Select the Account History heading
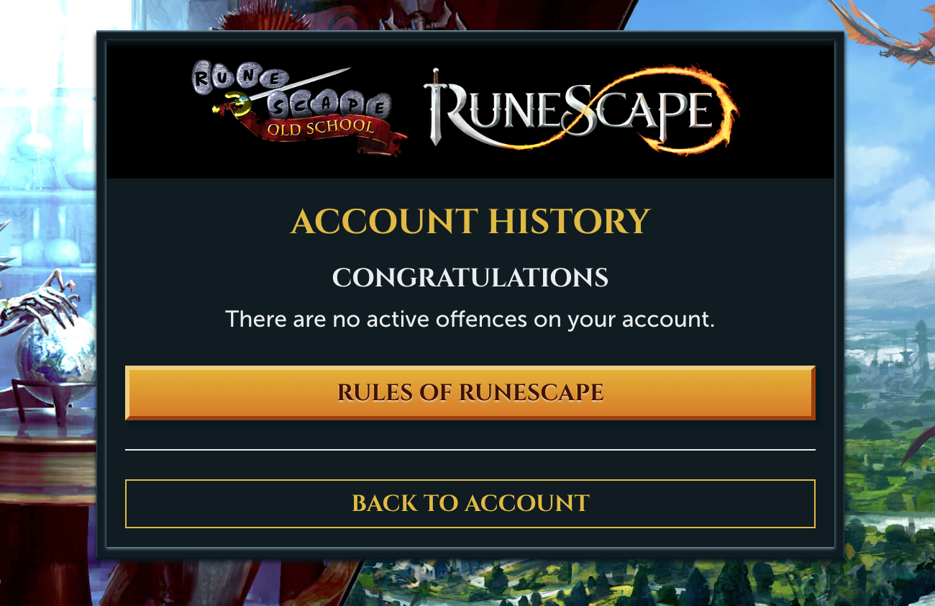 pos(470,222)
